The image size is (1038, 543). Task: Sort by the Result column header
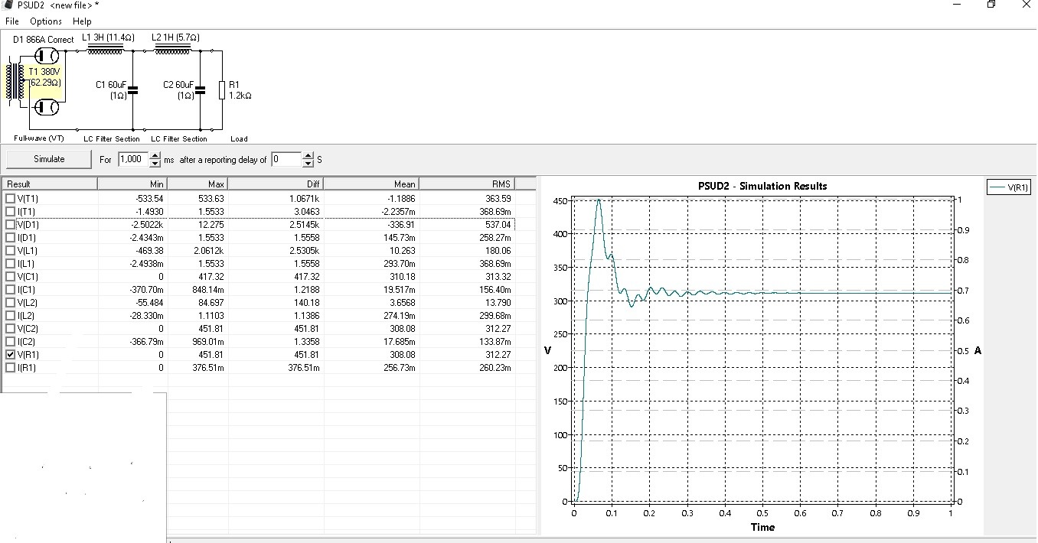pyautogui.click(x=50, y=184)
